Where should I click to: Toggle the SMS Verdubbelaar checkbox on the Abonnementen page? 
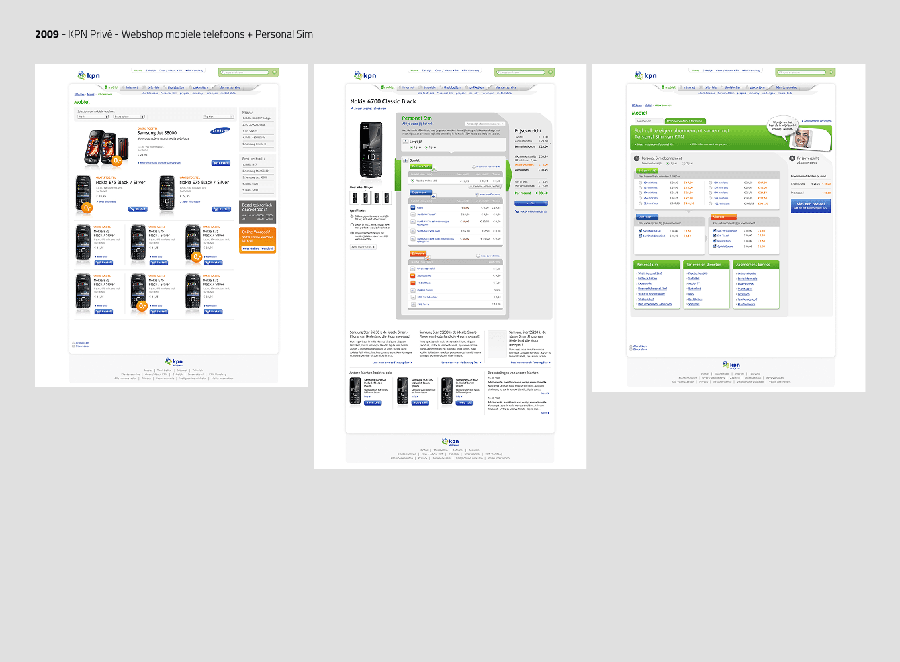pos(715,231)
